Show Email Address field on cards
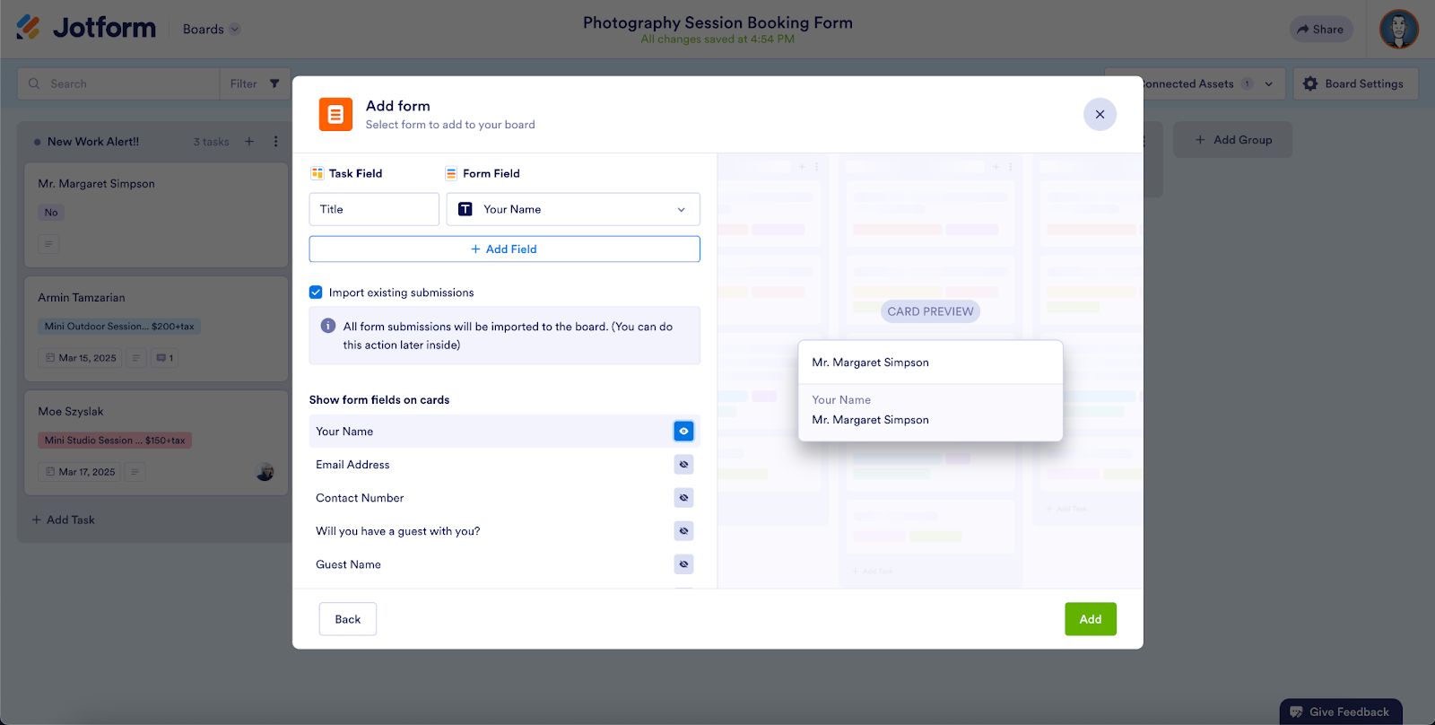1435x725 pixels. coord(683,465)
